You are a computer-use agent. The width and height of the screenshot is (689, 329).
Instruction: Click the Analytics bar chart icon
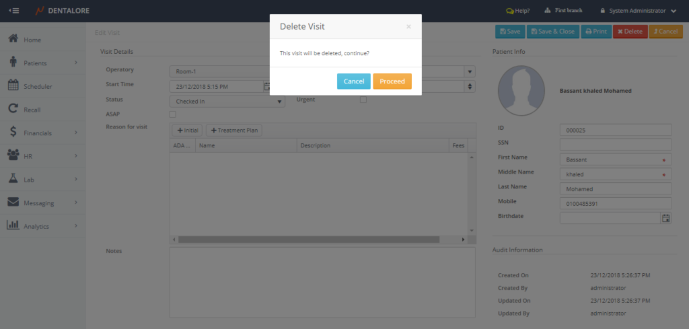(13, 225)
